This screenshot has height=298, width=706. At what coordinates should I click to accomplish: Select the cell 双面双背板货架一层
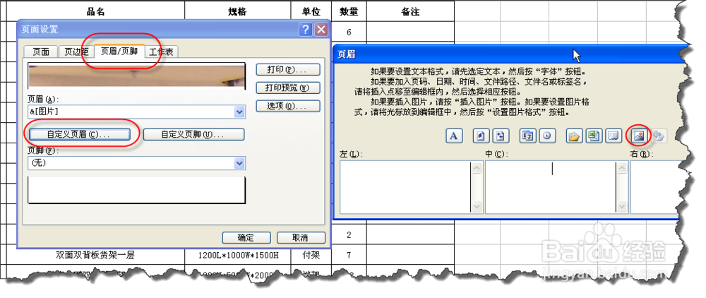(95, 255)
